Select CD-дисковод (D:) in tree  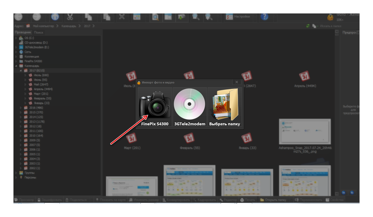click(x=36, y=43)
